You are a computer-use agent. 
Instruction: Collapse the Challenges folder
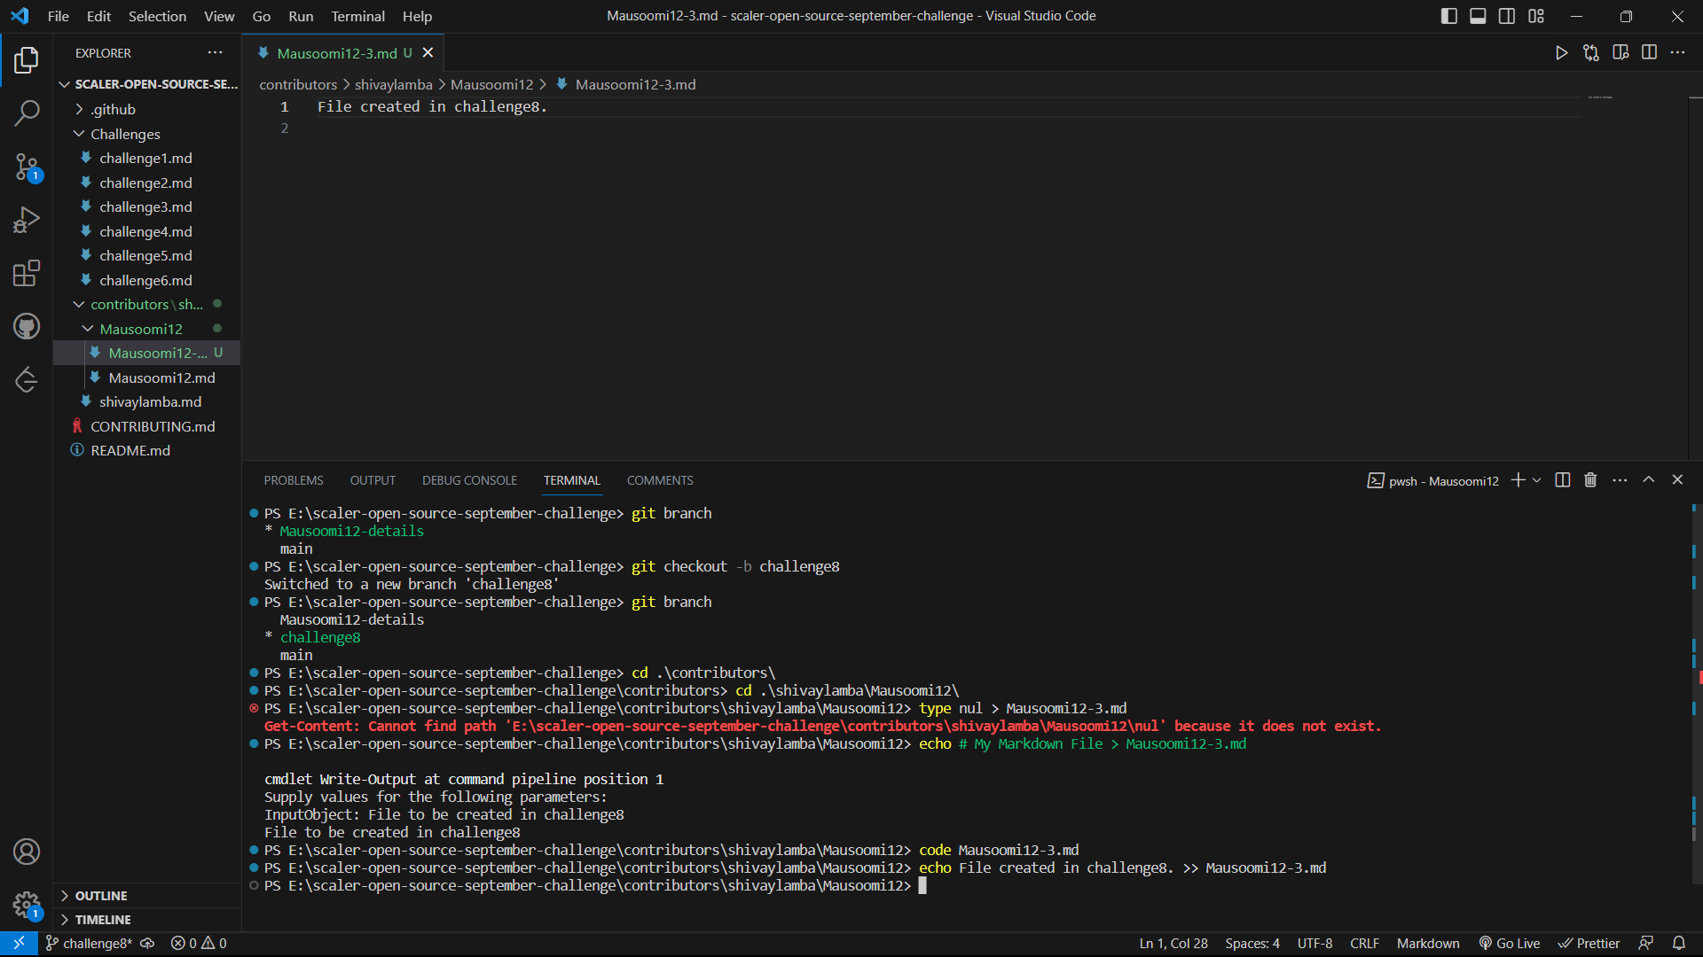[79, 134]
